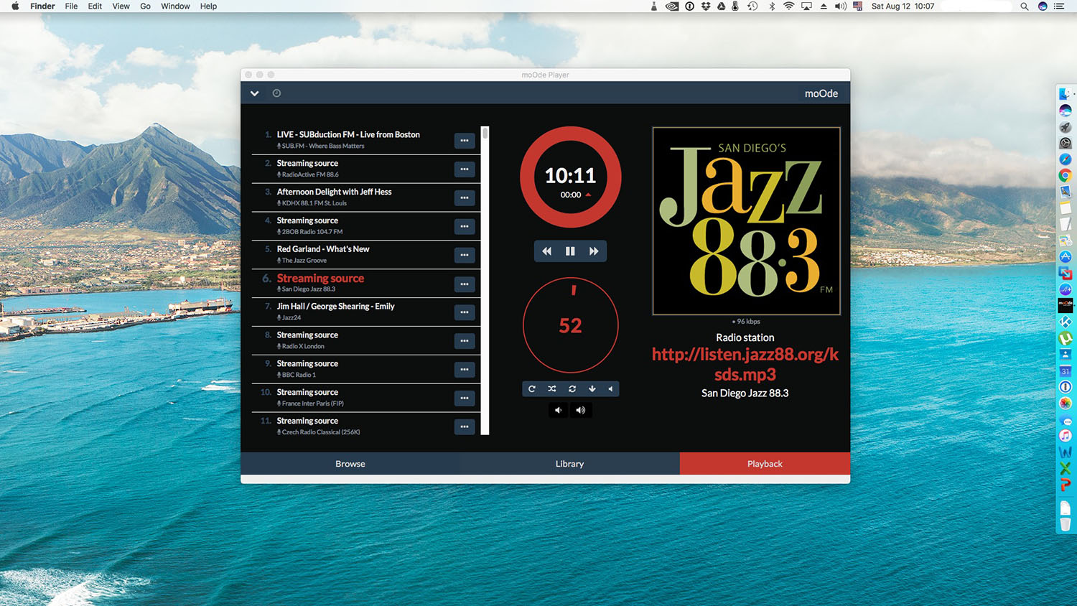Select the Playback tab
The image size is (1077, 606).
(x=765, y=464)
